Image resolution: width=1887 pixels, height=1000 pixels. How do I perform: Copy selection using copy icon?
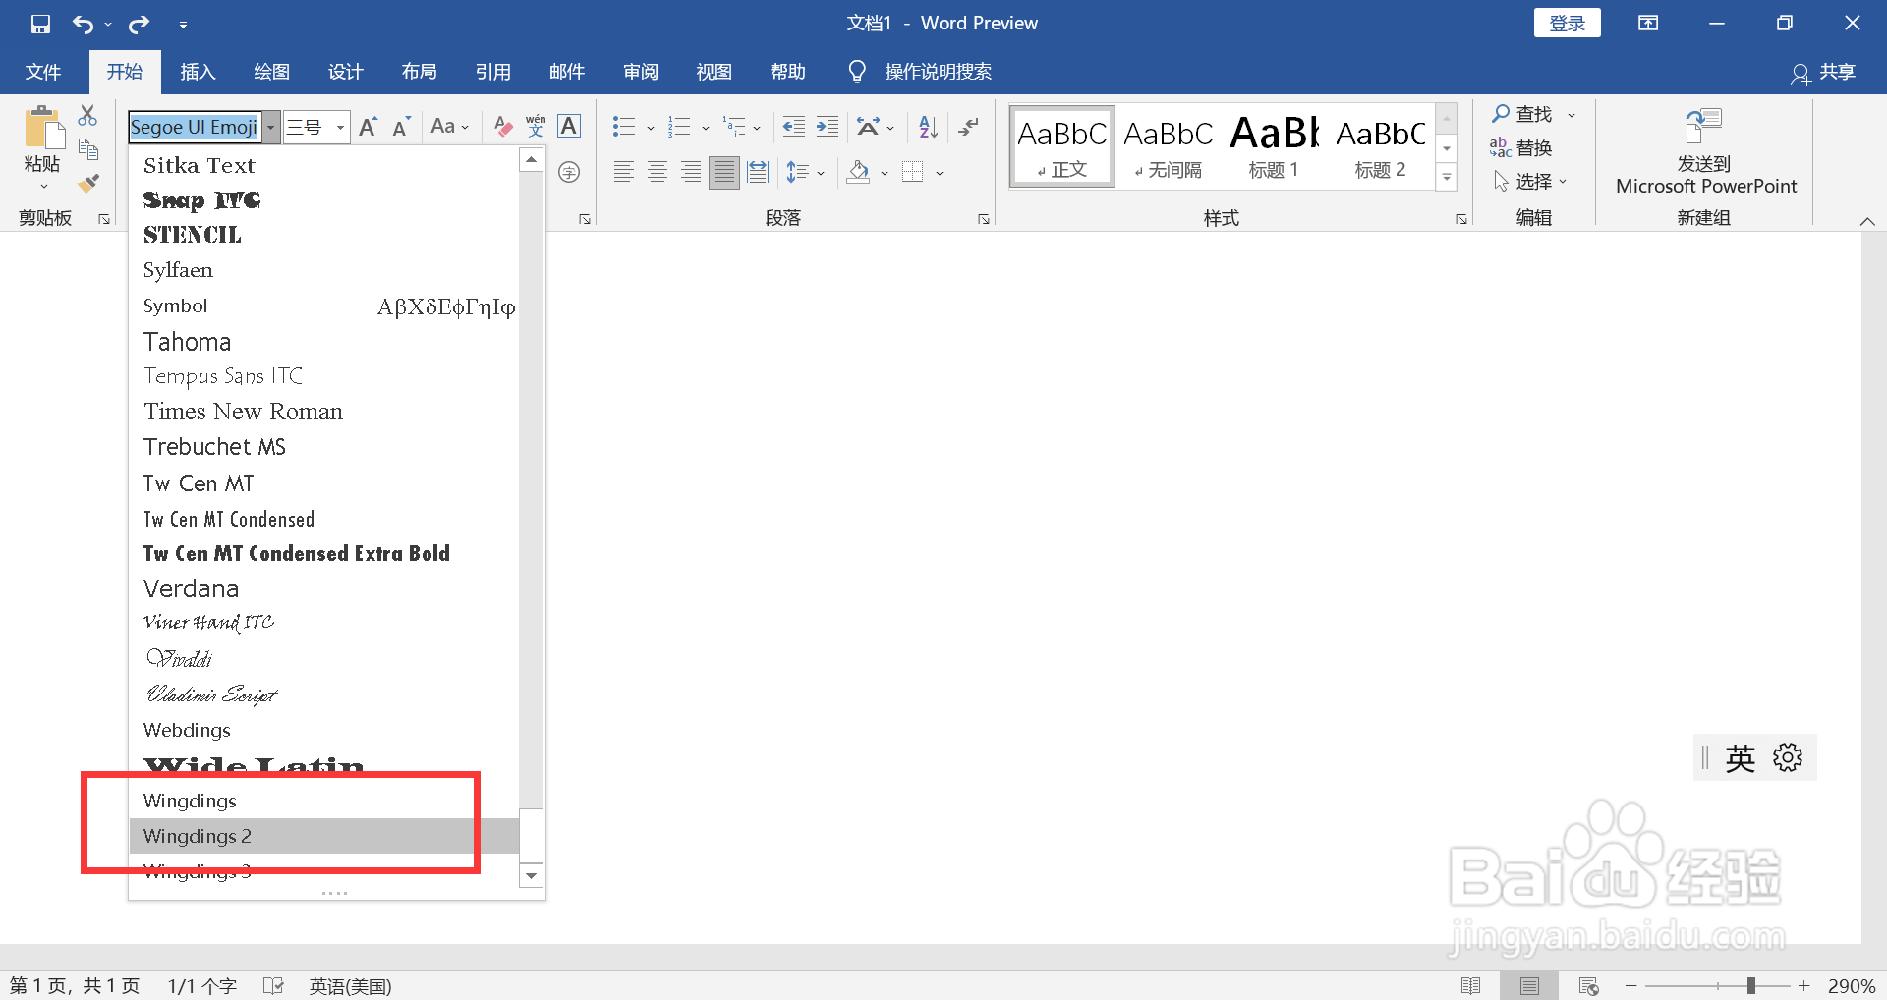(x=88, y=149)
